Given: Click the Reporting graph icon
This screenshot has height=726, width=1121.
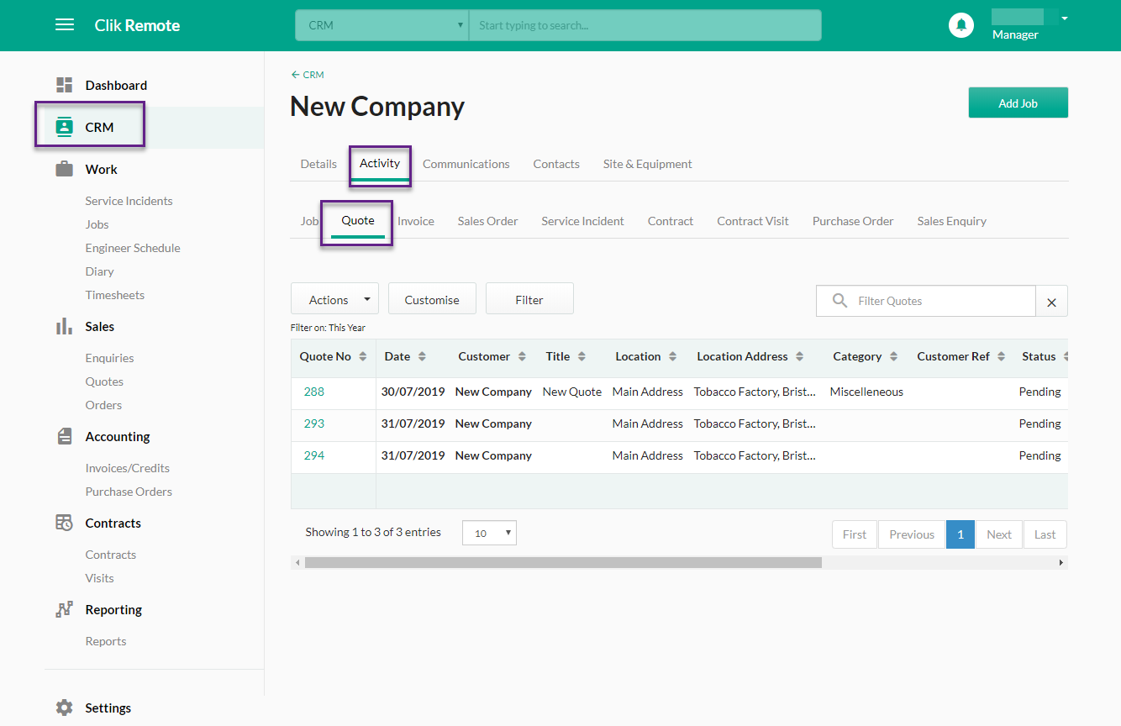Looking at the screenshot, I should tap(65, 609).
